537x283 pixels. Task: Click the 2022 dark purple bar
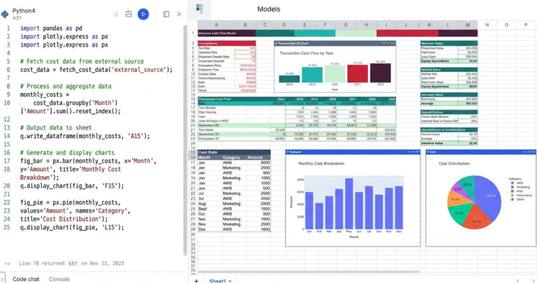point(380,73)
